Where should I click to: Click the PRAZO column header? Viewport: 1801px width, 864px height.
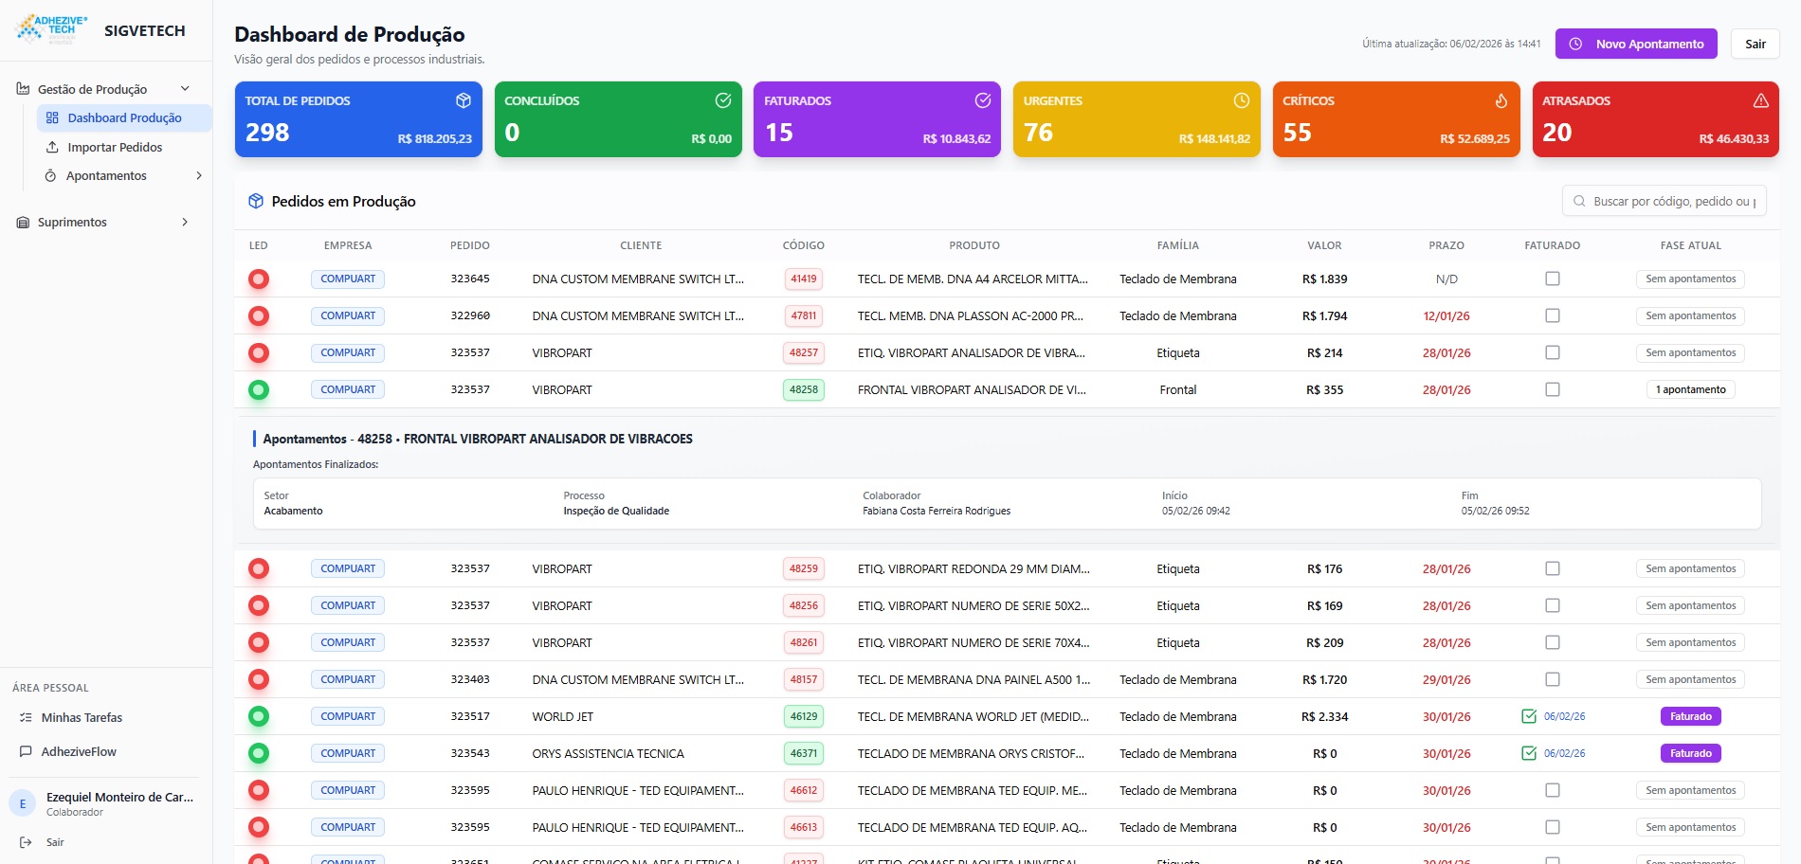[x=1446, y=245]
